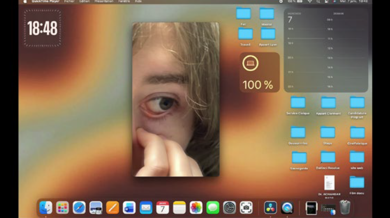Open the Trash in the dock
The height and width of the screenshot is (218, 390).
click(345, 207)
